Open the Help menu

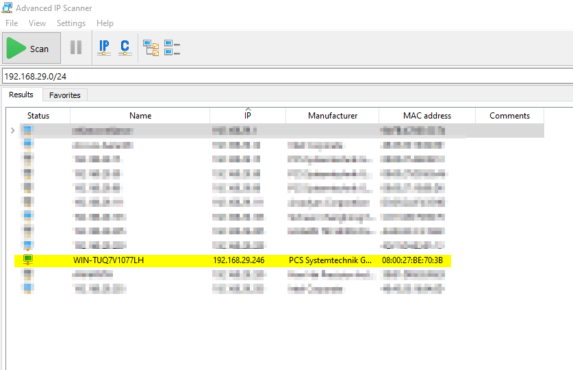(x=105, y=23)
